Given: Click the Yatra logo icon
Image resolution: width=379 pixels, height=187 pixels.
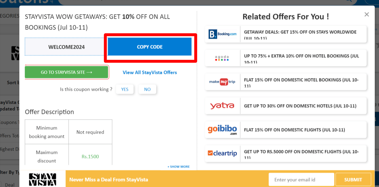Looking at the screenshot, I should 222,106.
